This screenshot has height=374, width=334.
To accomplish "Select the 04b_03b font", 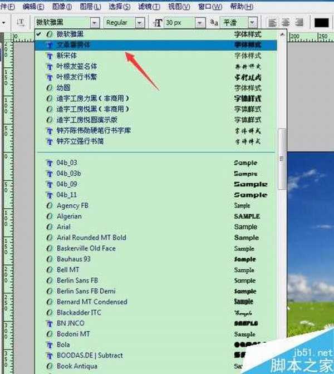I will (156, 174).
